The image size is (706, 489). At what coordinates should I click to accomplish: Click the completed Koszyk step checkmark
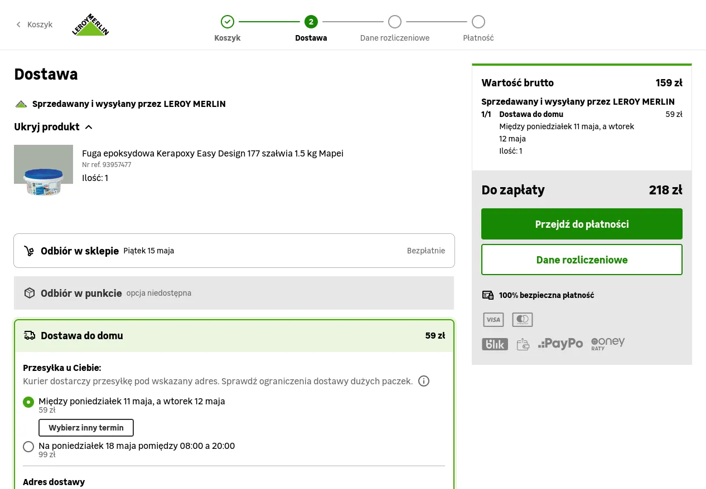point(228,22)
